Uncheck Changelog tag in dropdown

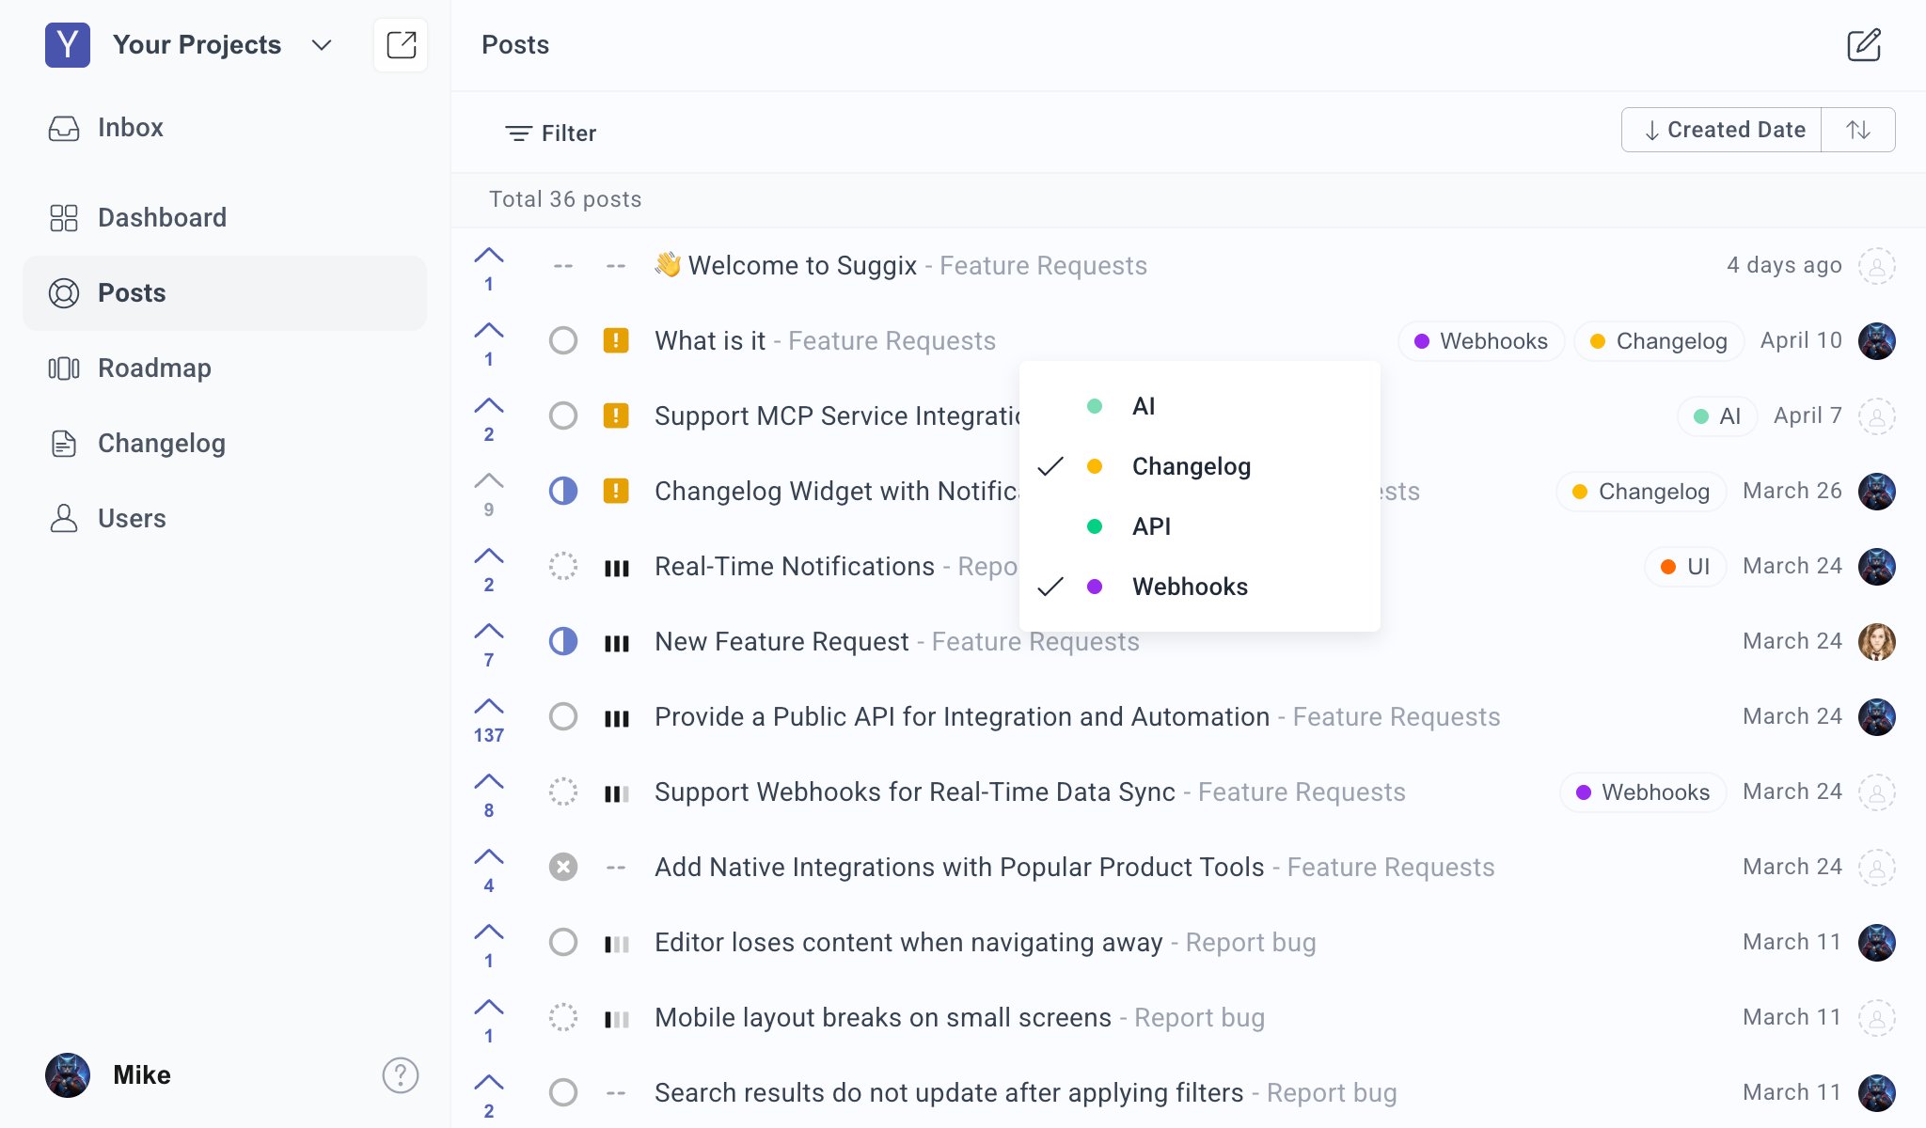tap(1200, 466)
